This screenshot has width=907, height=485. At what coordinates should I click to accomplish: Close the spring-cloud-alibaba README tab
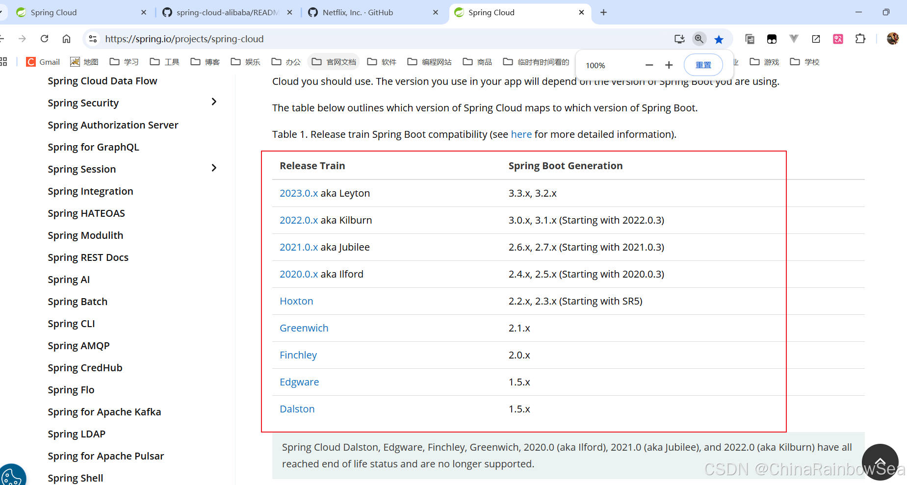tap(290, 12)
